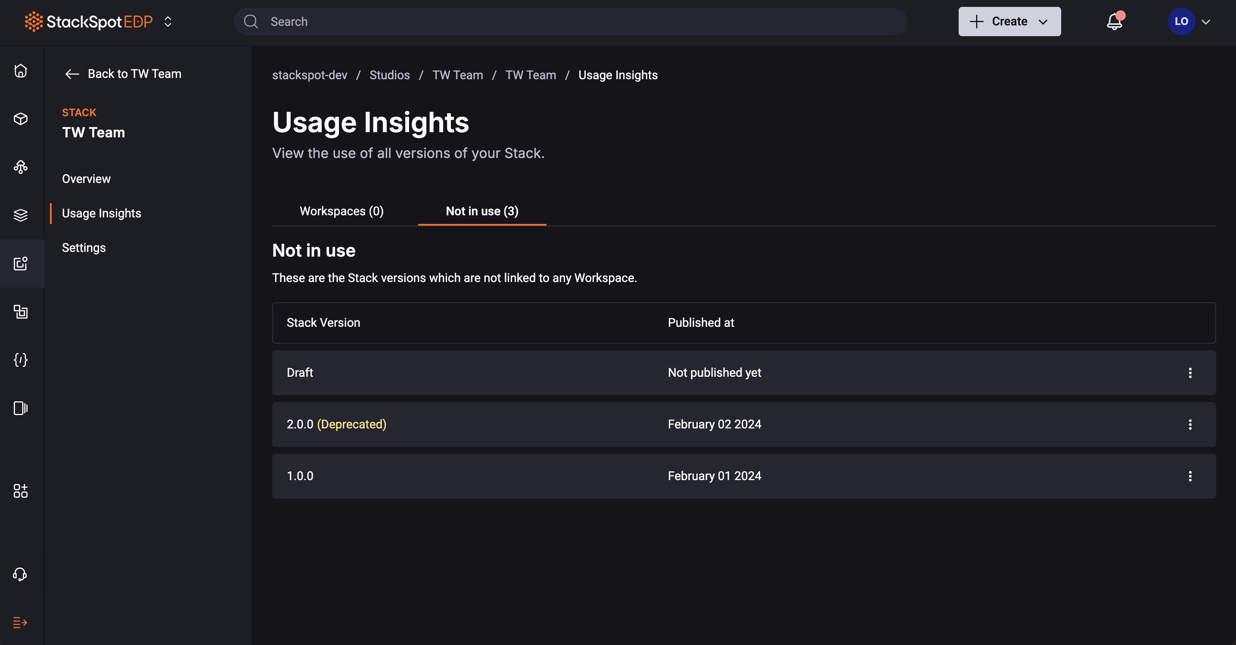Viewport: 1236px width, 645px height.
Task: Click into the Search field
Action: (570, 22)
